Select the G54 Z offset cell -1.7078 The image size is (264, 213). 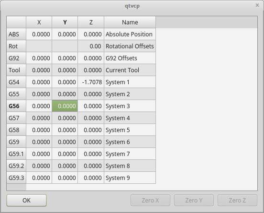click(91, 82)
